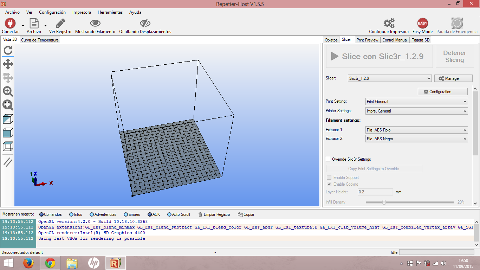This screenshot has height=270, width=480.
Task: Click Limpiar Registro trash button
Action: coord(214,214)
